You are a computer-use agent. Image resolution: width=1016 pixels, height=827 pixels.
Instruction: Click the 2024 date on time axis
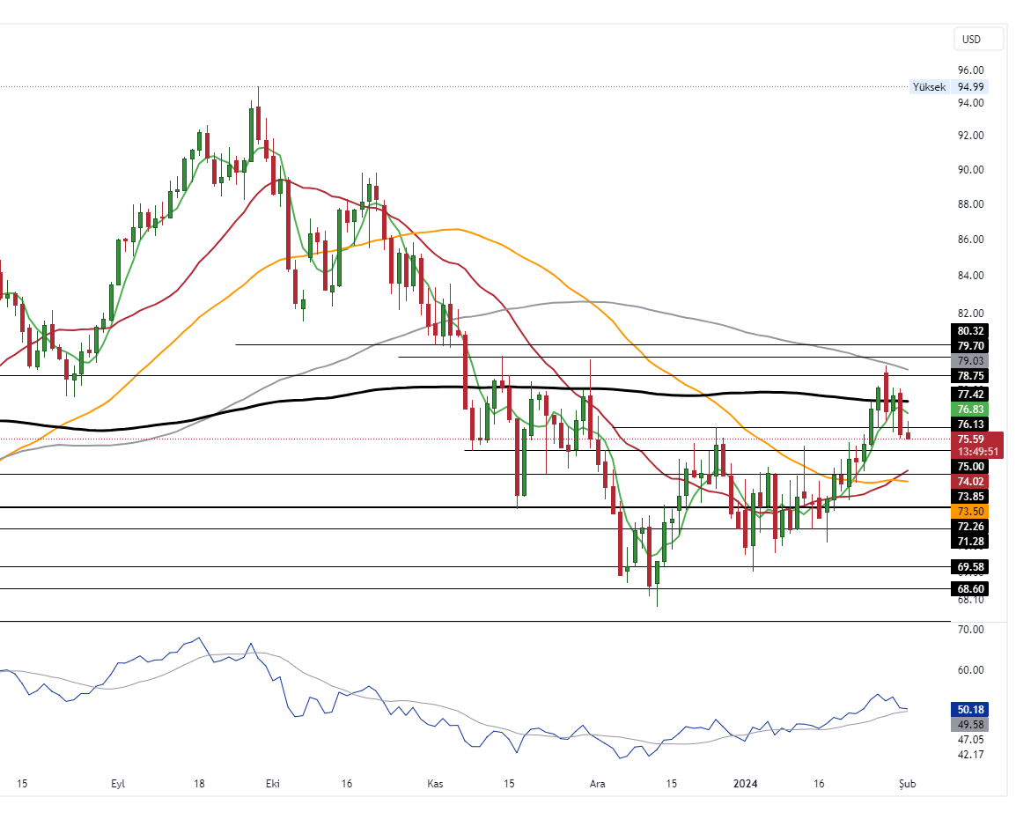click(x=745, y=783)
